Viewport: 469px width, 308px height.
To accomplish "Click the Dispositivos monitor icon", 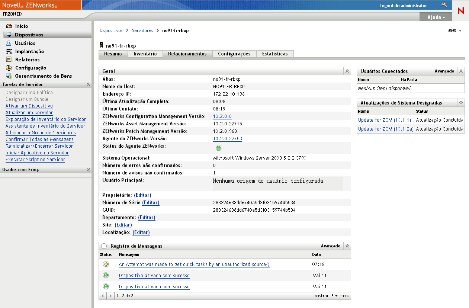I will 9,35.
